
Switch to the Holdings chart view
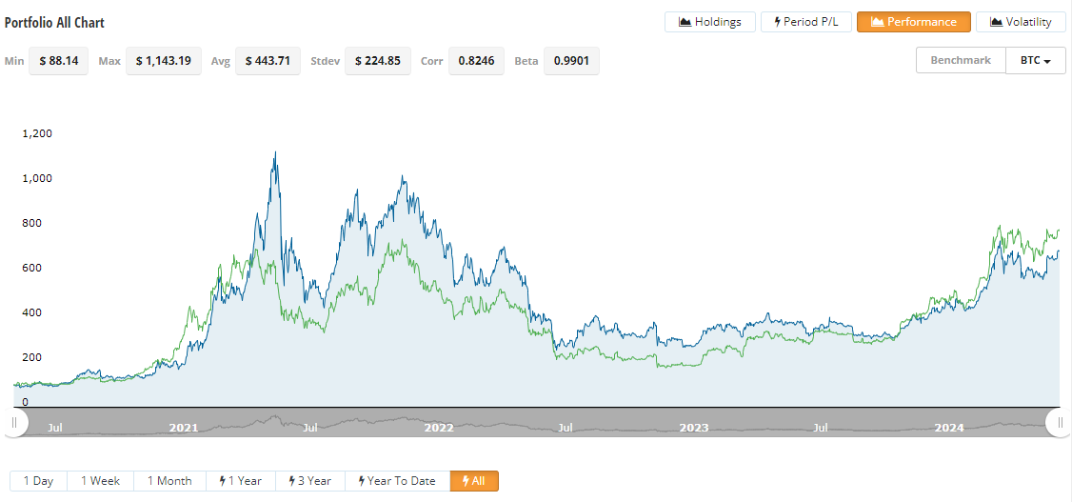(709, 22)
